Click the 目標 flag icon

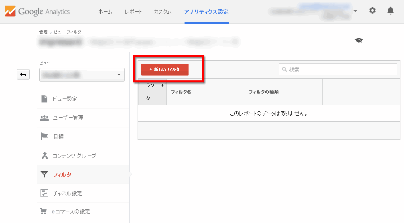click(x=44, y=137)
